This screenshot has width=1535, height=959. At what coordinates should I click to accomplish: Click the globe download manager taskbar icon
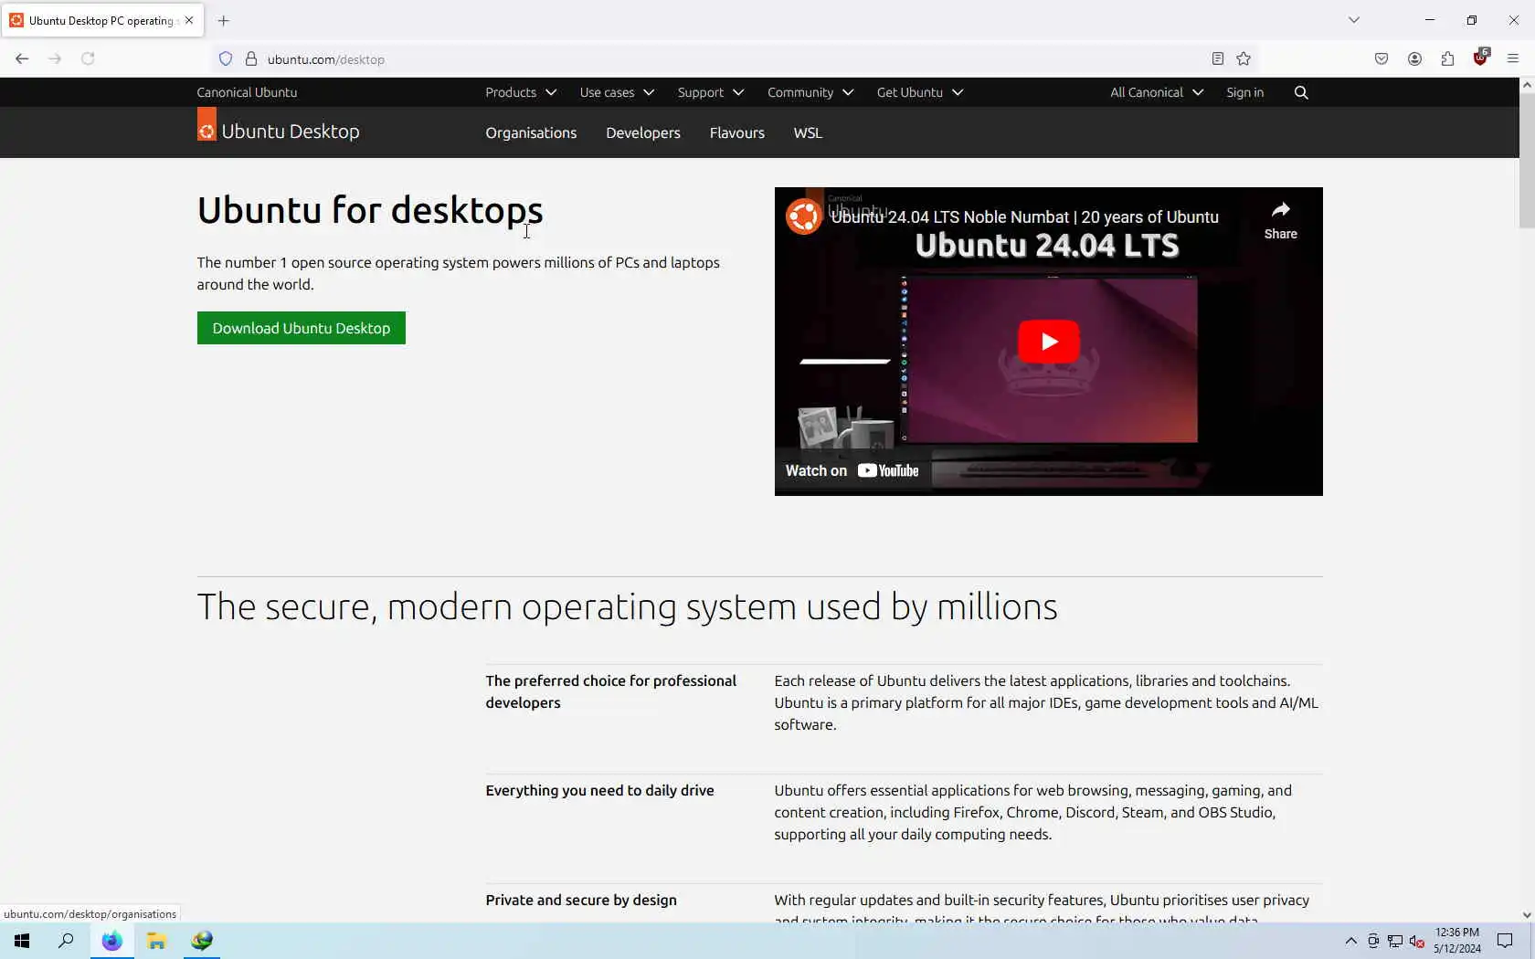click(x=202, y=941)
